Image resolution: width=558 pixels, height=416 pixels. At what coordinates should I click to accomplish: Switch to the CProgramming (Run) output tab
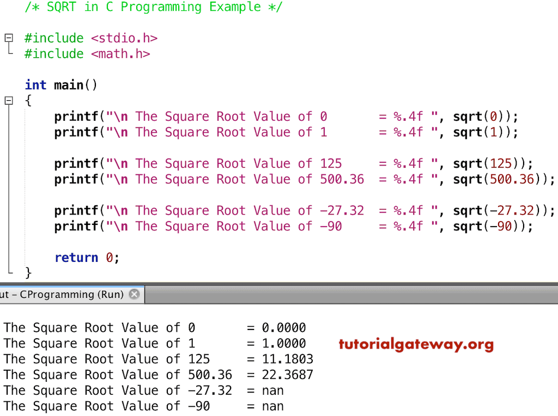tap(65, 294)
